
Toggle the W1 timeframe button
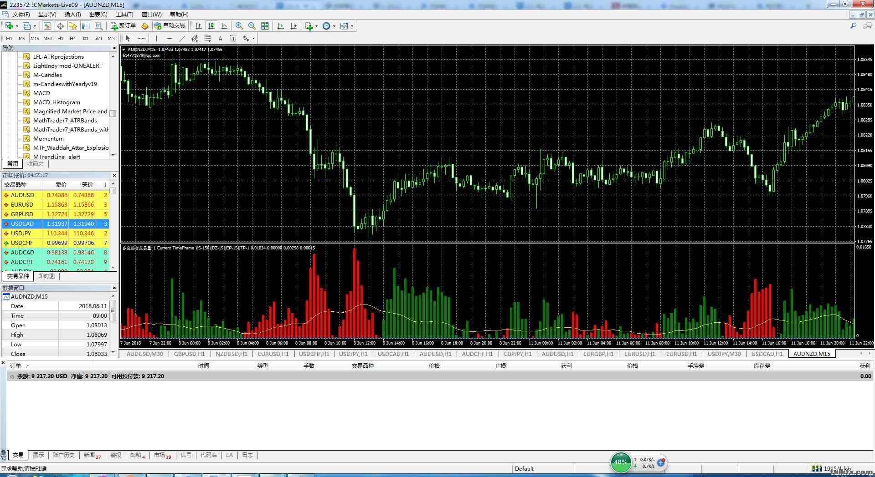pyautogui.click(x=99, y=38)
